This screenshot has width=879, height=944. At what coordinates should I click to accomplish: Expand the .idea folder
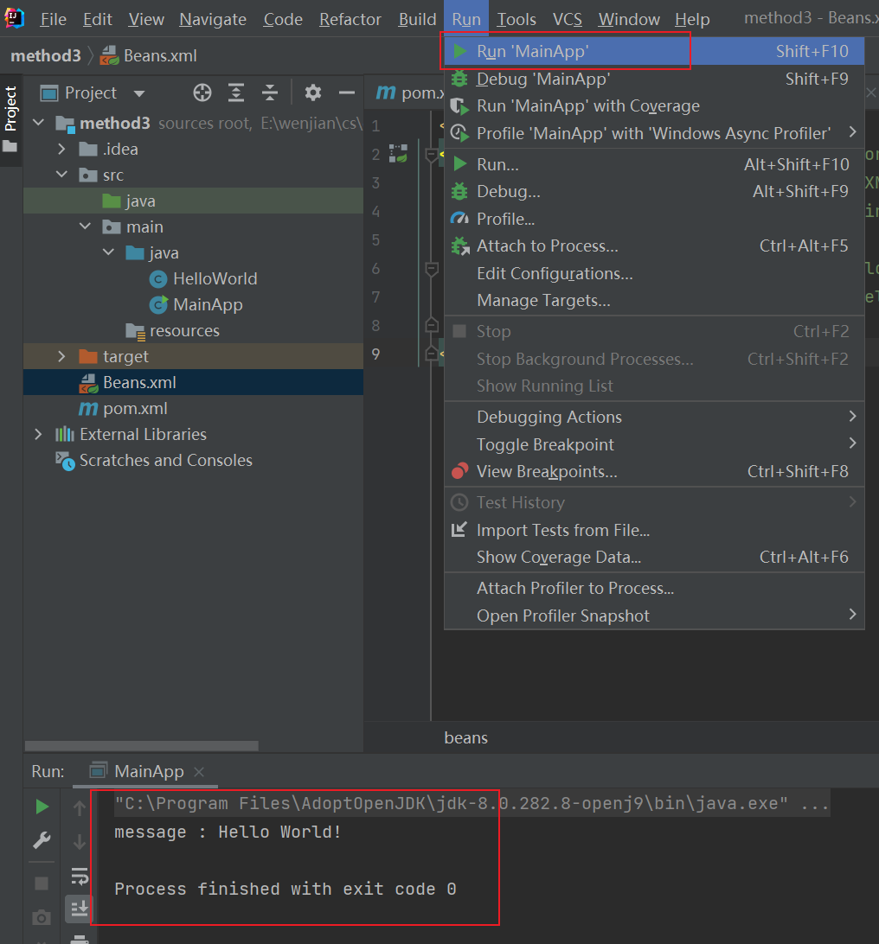61,149
